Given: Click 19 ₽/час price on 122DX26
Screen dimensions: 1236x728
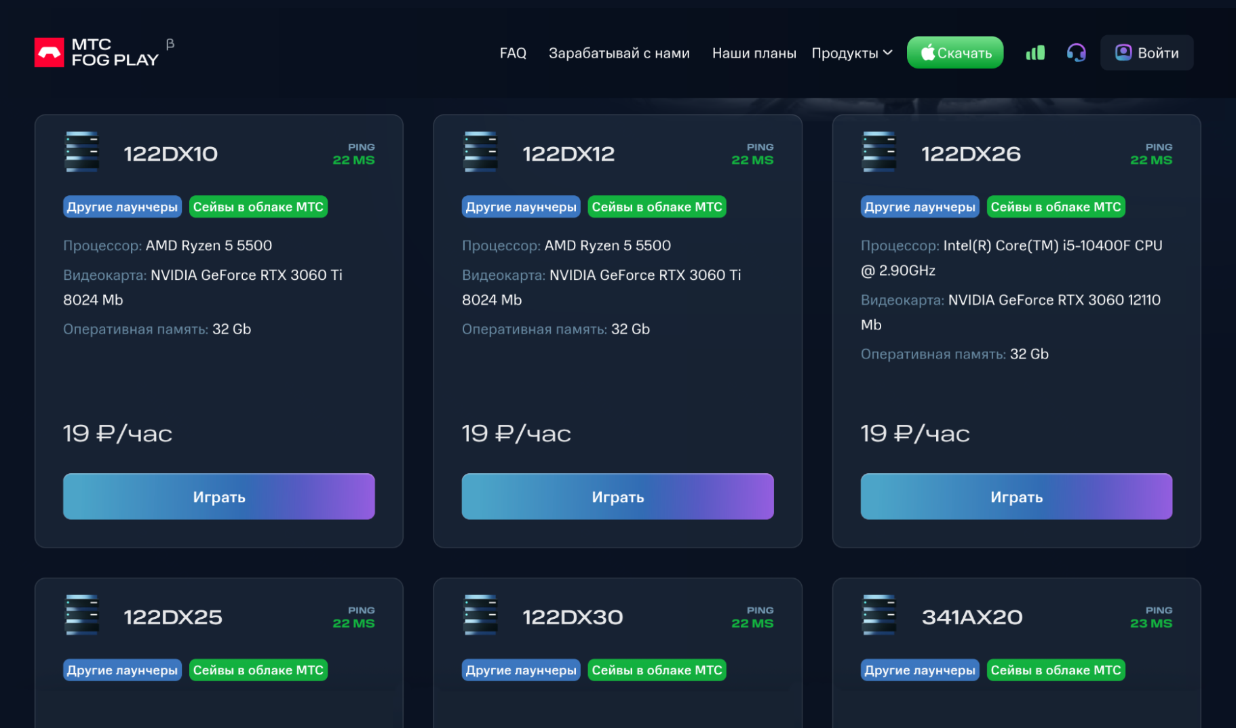Looking at the screenshot, I should coord(915,433).
